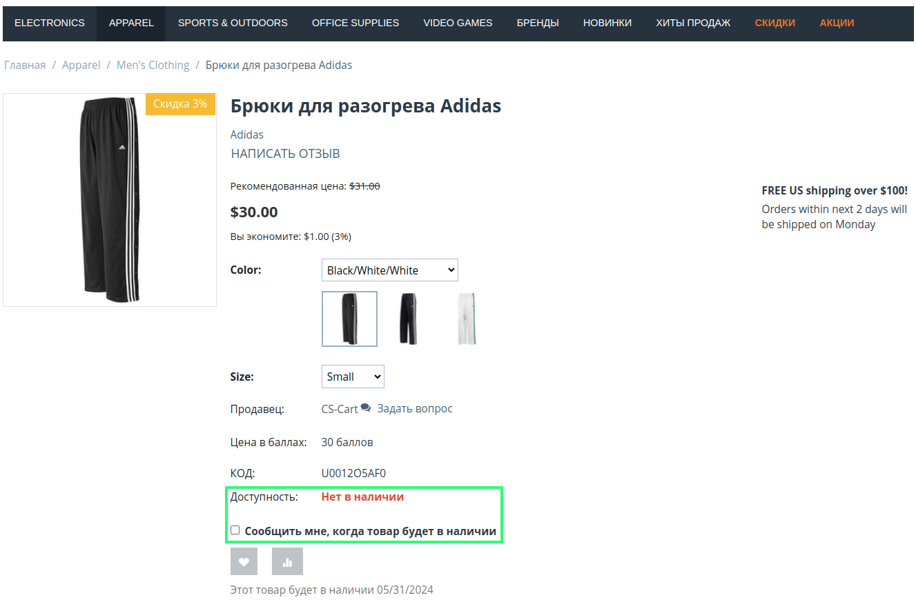Open the Electronics menu
The image size is (916, 611).
(50, 23)
